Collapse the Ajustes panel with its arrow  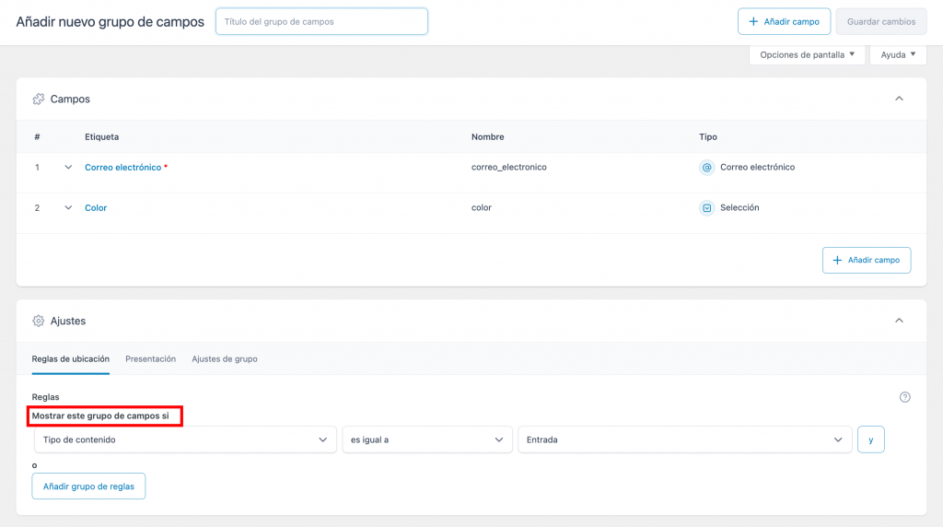coord(899,321)
